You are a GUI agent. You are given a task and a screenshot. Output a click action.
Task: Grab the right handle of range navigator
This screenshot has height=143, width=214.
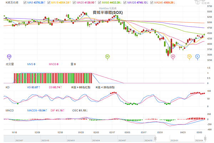(205, 138)
